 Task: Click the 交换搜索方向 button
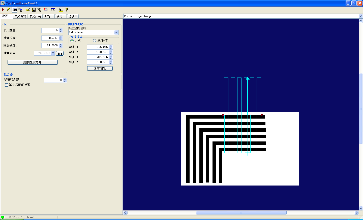click(x=33, y=62)
